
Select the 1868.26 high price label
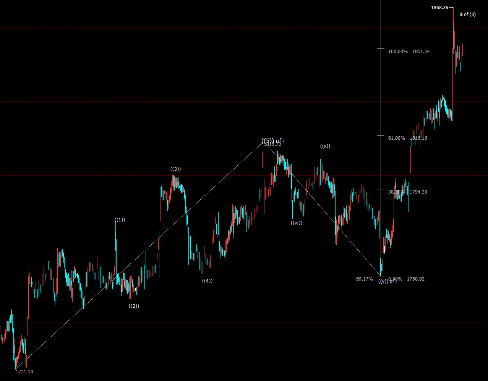coord(439,7)
